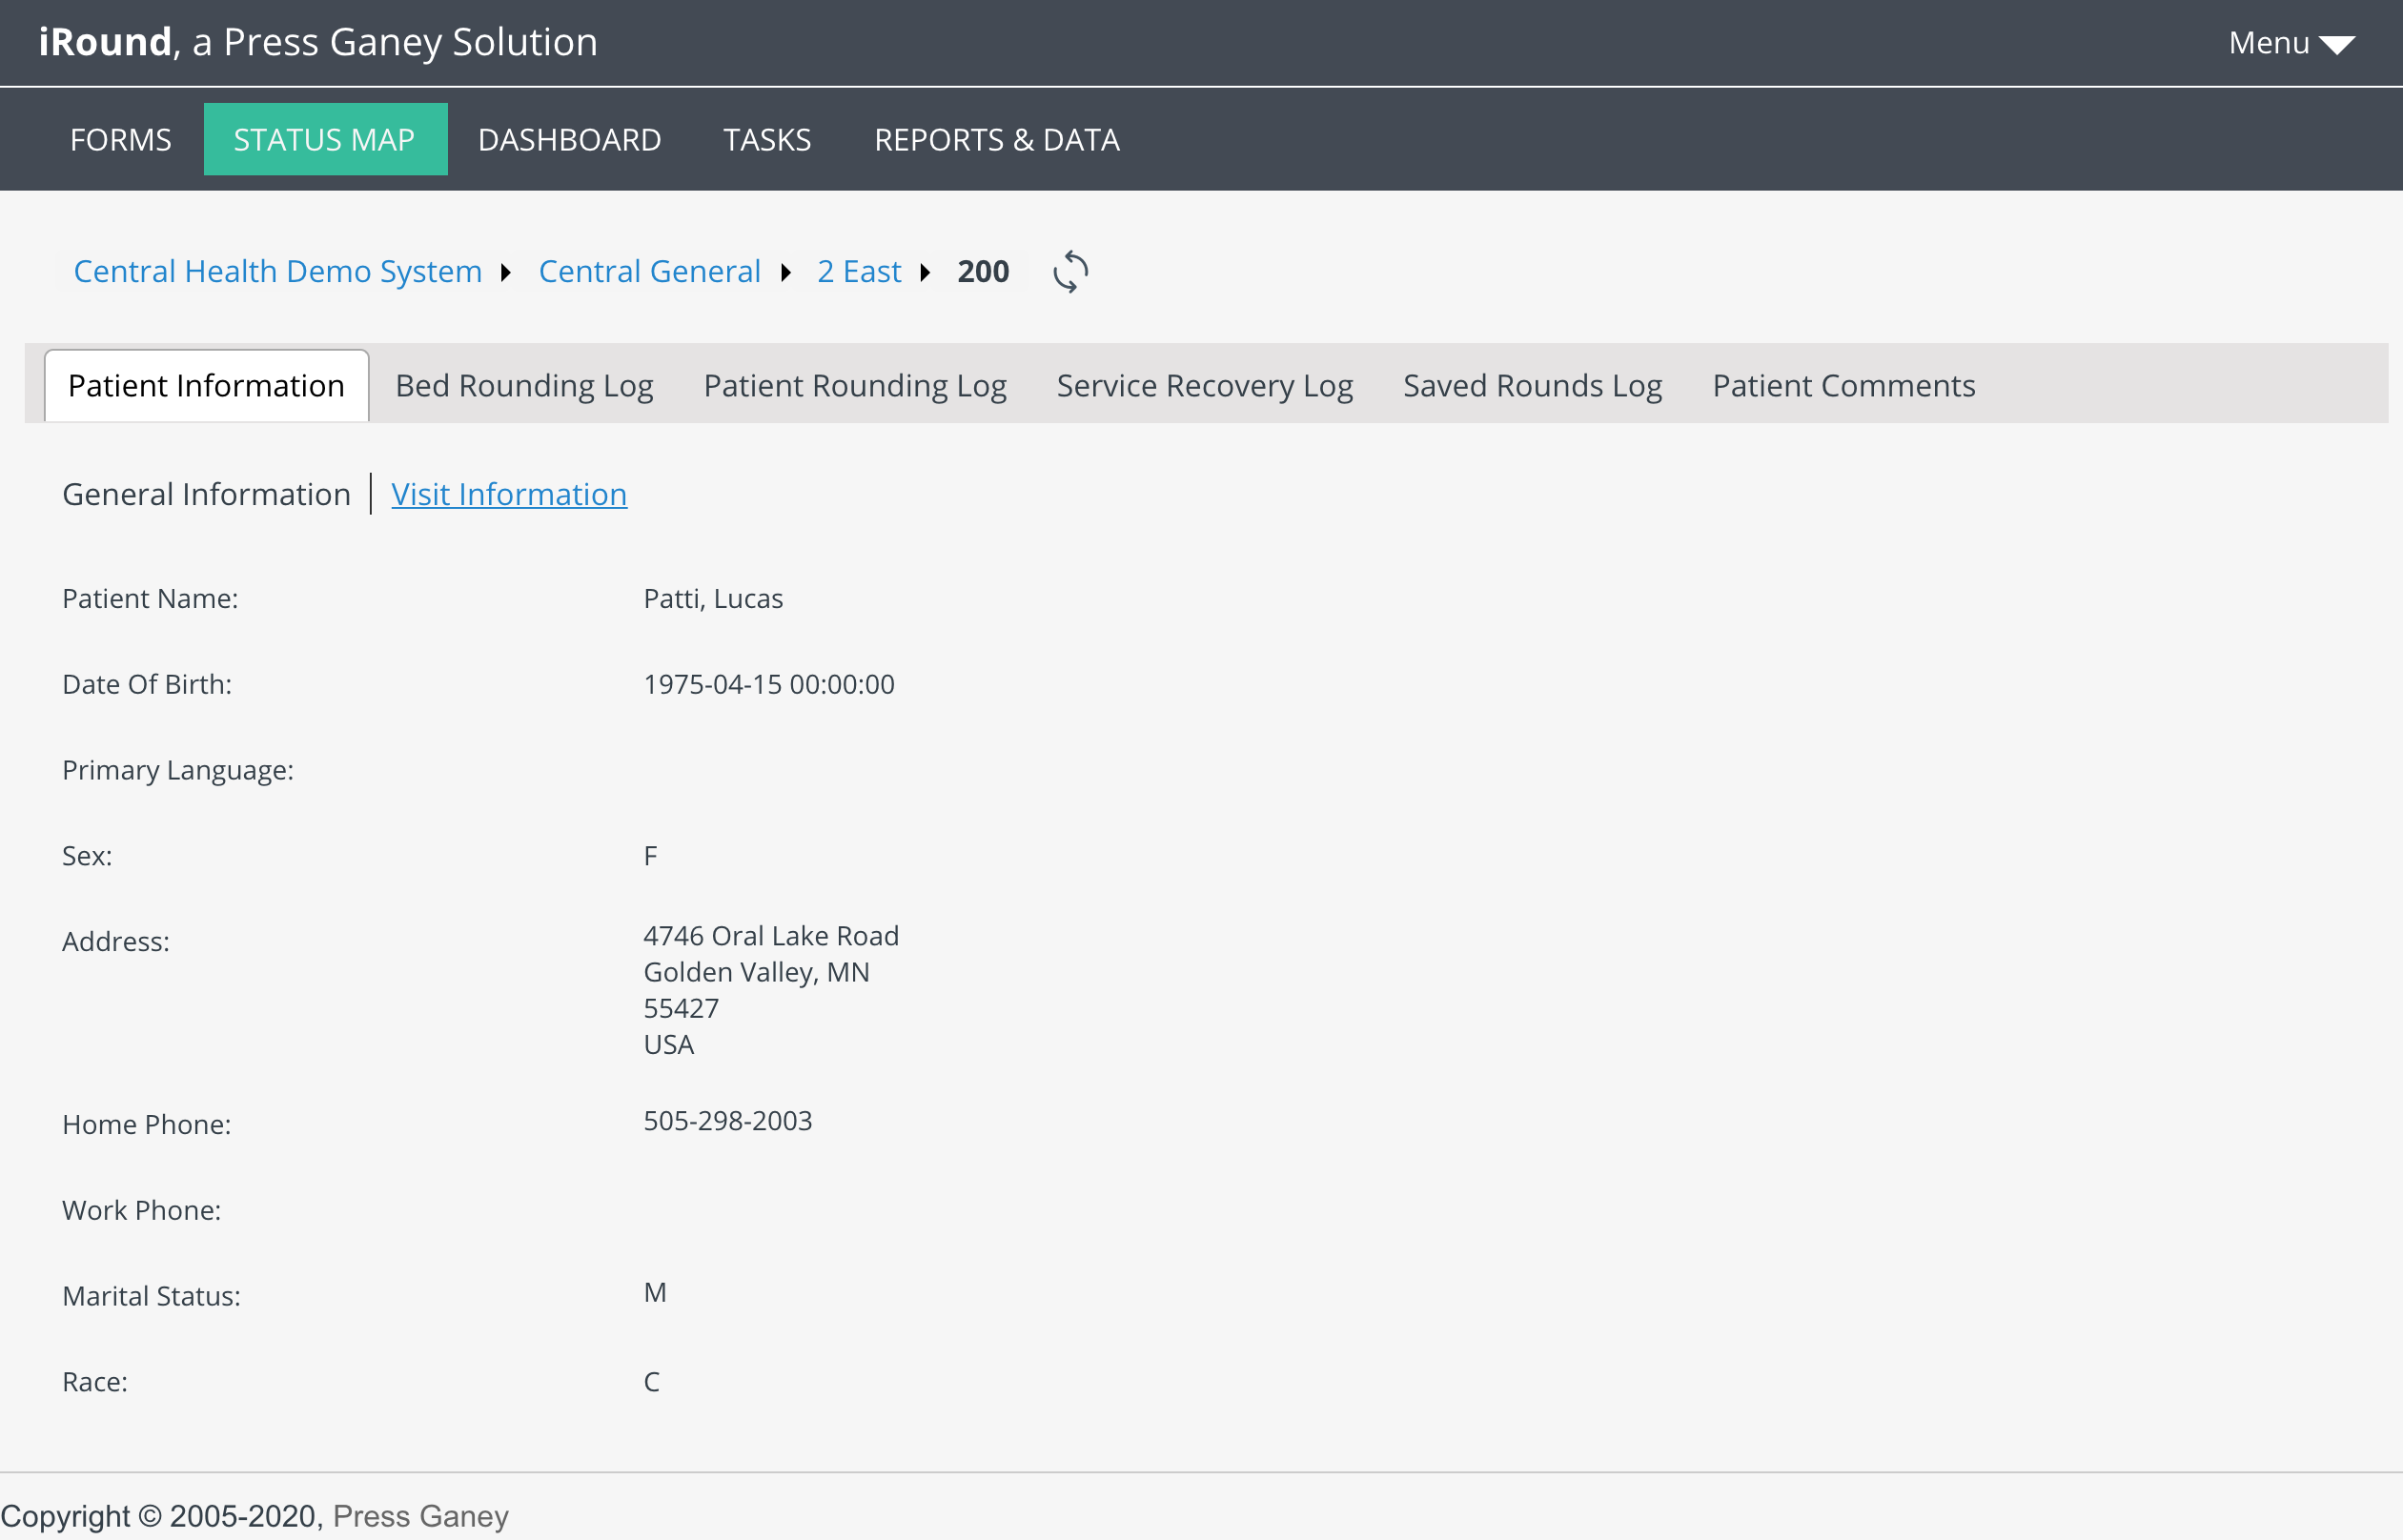The image size is (2403, 1540).
Task: Click the Visit Information link
Action: (x=509, y=494)
